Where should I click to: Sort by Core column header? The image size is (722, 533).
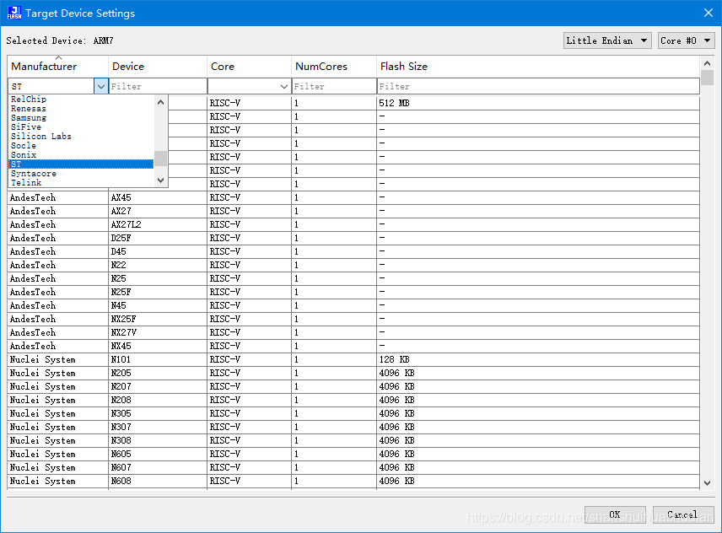coord(249,67)
